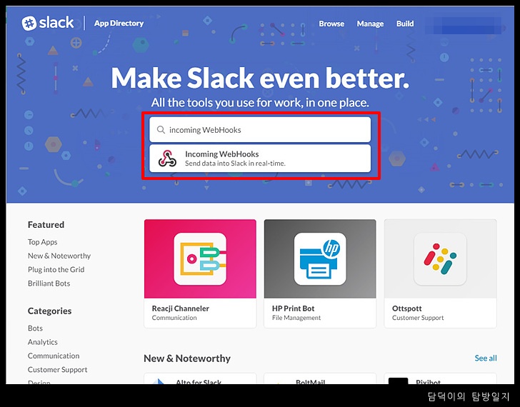This screenshot has width=520, height=407.
Task: Click the Incoming WebHooks app icon
Action: 167,158
